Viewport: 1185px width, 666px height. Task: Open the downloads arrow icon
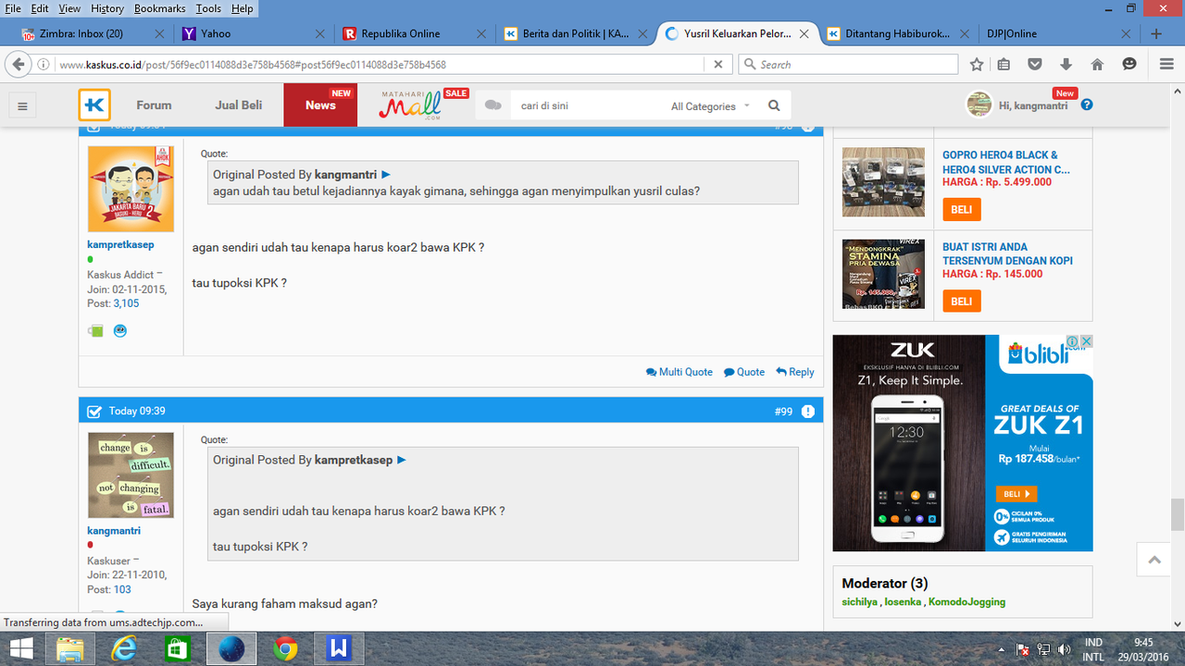tap(1066, 65)
